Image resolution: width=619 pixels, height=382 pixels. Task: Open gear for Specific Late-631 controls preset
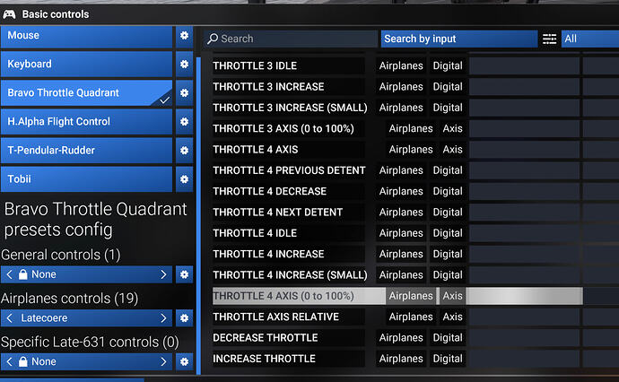pyautogui.click(x=184, y=361)
